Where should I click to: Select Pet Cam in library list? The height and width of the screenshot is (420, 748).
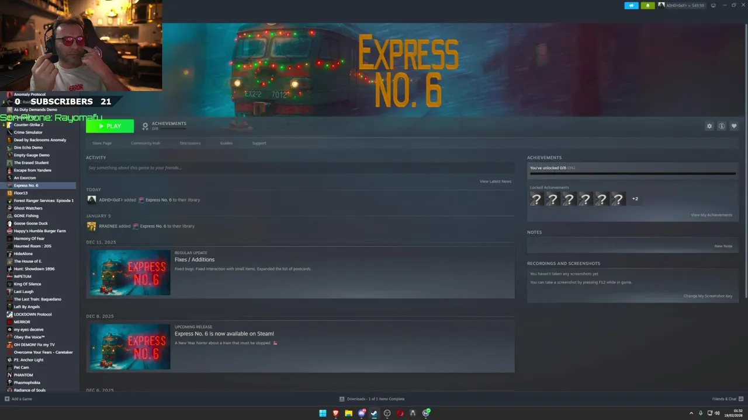coord(21,367)
